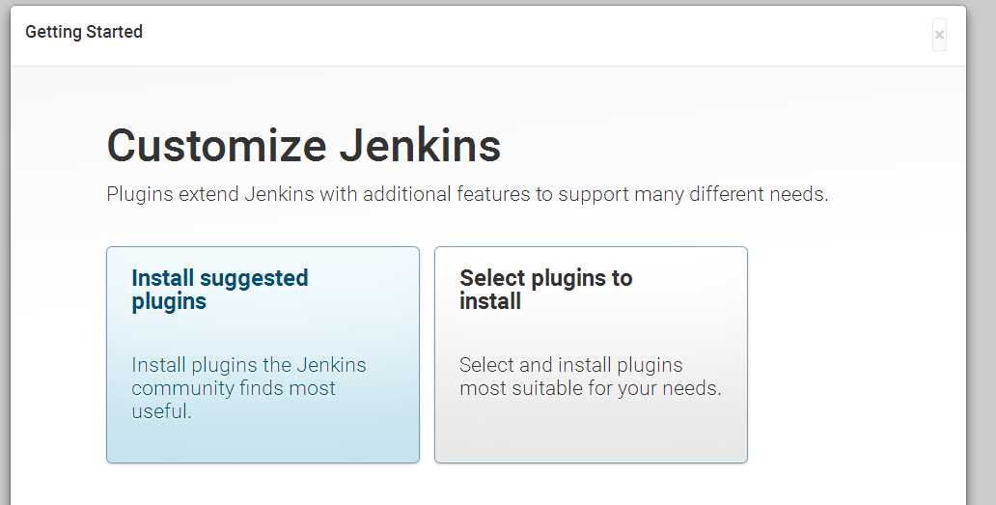The height and width of the screenshot is (505, 996).
Task: Click the 'Install suggested plugins' bold title
Action: (220, 289)
